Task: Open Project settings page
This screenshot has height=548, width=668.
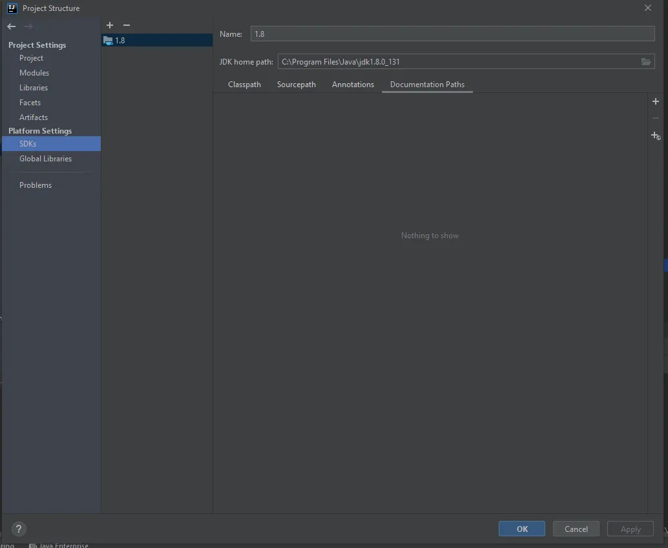Action: (31, 58)
